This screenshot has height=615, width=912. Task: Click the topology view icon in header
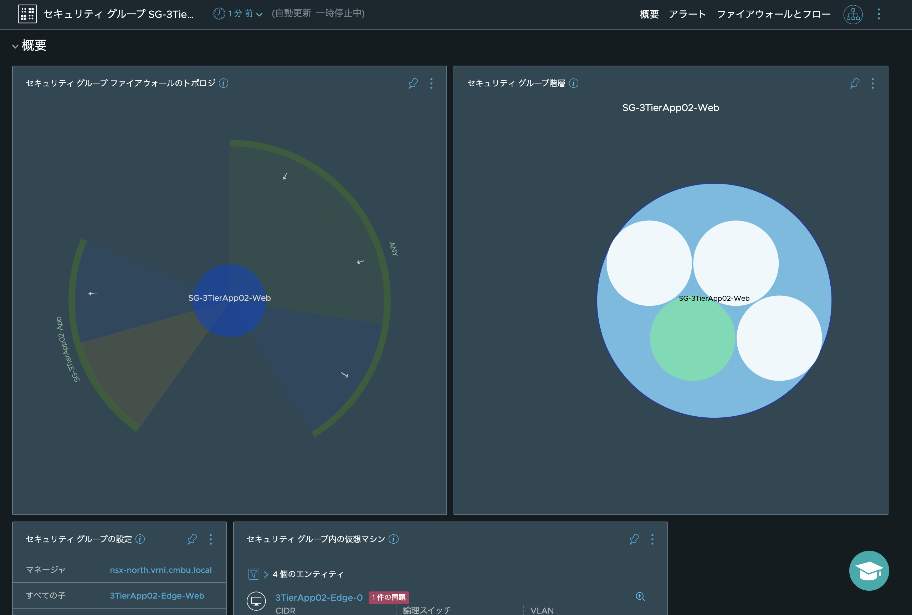point(852,15)
